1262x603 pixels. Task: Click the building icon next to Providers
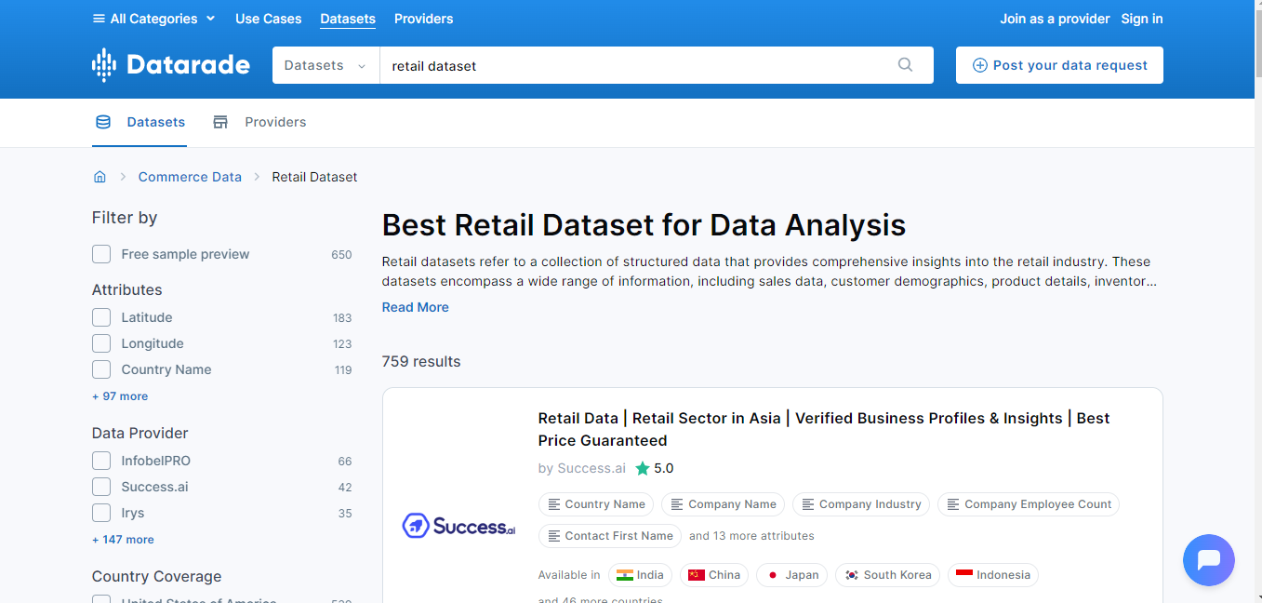coord(219,121)
